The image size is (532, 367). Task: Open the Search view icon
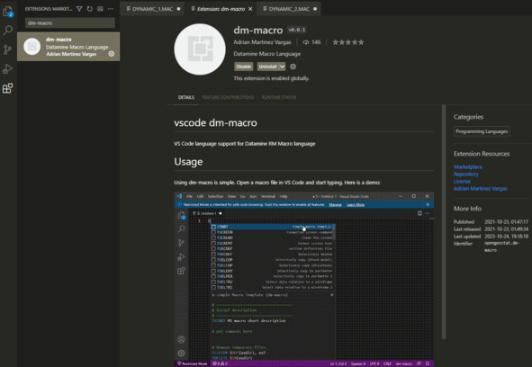pos(8,31)
